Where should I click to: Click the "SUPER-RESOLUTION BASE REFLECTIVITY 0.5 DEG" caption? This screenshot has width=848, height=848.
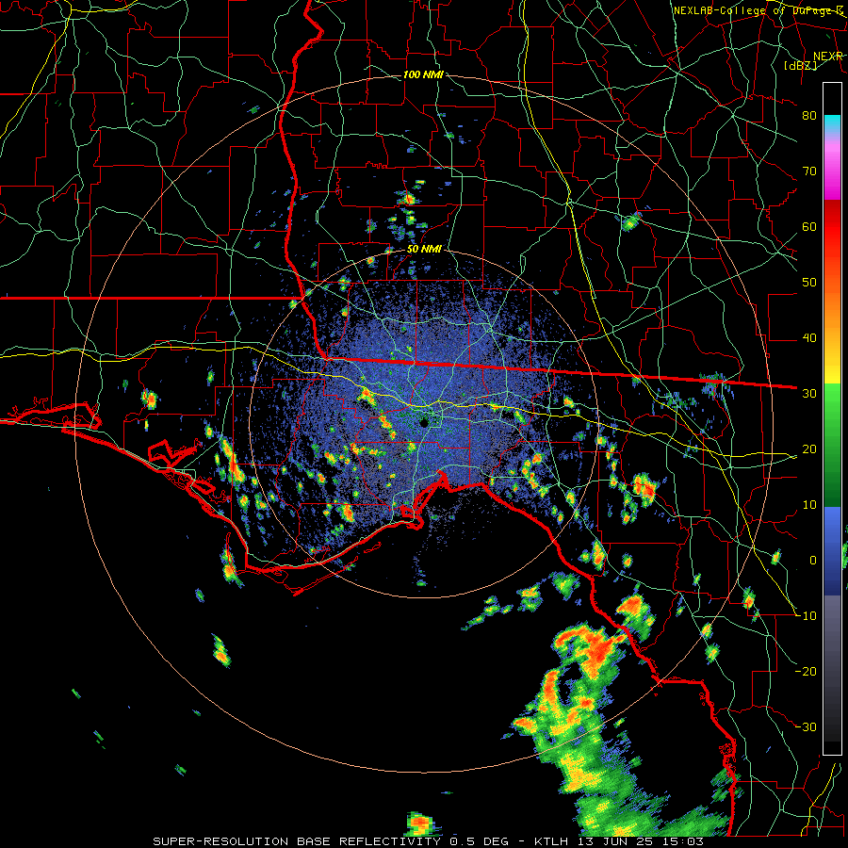pos(331,841)
